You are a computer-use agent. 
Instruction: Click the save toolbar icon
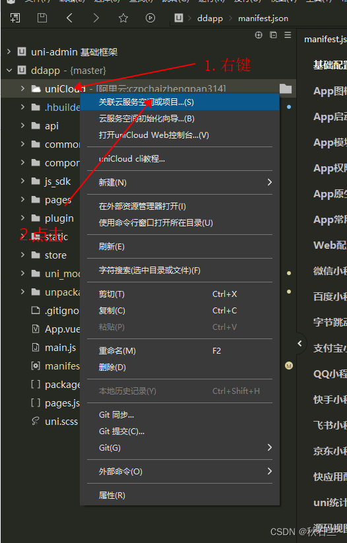coord(42,18)
